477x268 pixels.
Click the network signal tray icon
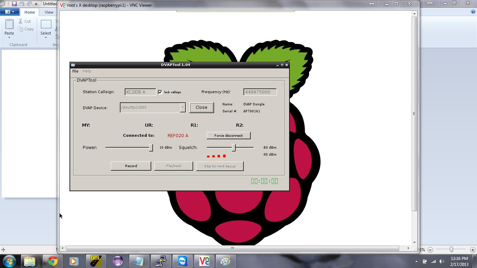[x=433, y=261]
